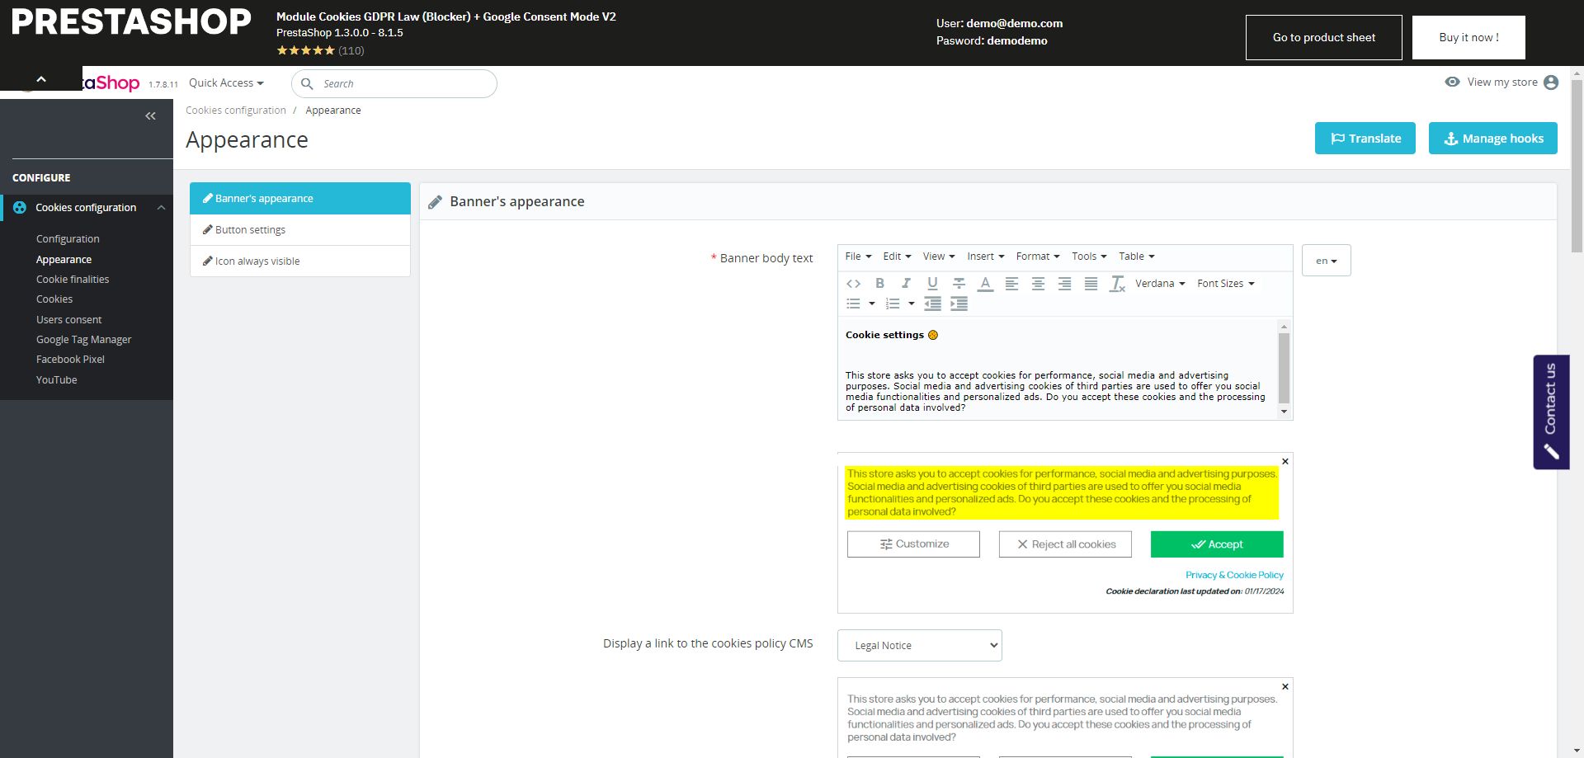Viewport: 1584px width, 758px height.
Task: Collapse the demo header with the up chevron
Action: [x=41, y=79]
